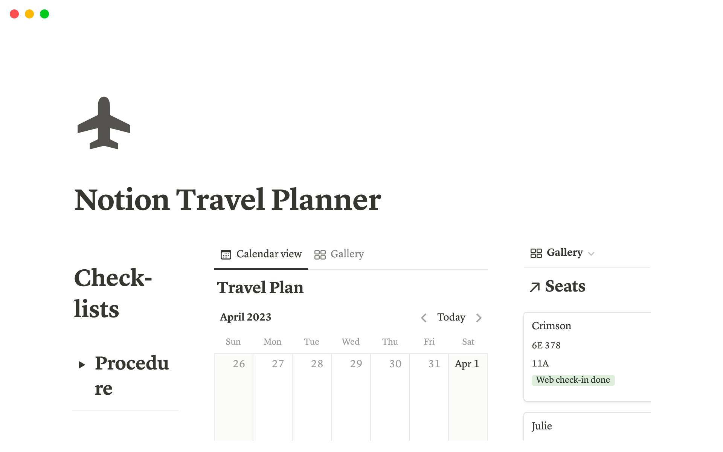Viewport: 723px width, 452px height.
Task: Click the Gallery grid icon beside Calendar view
Action: (x=320, y=255)
